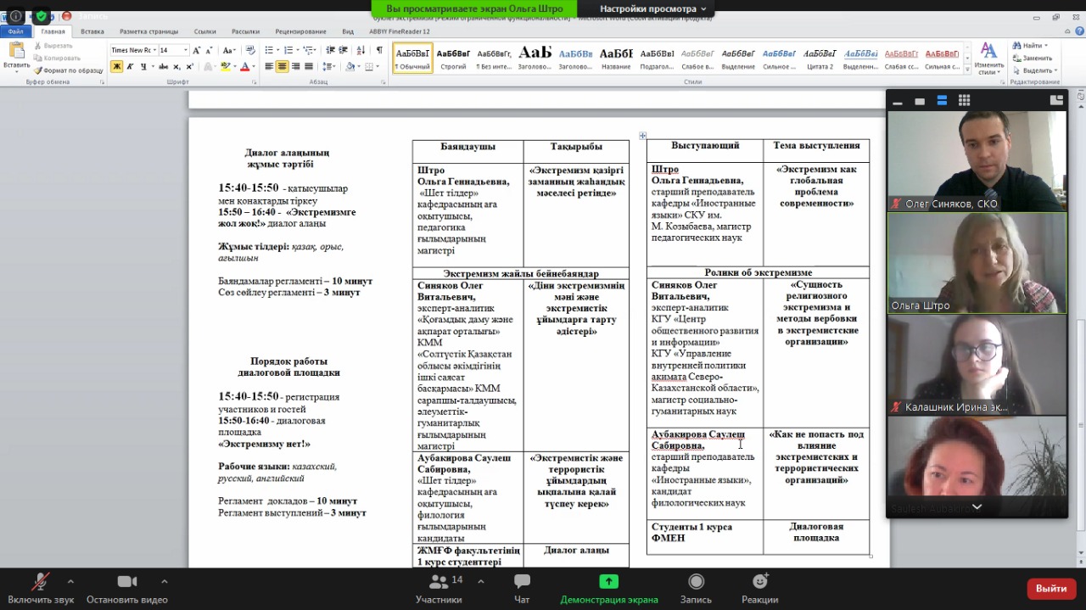Click Clear Formatting icon
Viewport: 1086px width, 610px height.
click(250, 50)
